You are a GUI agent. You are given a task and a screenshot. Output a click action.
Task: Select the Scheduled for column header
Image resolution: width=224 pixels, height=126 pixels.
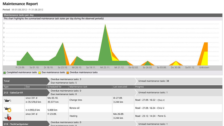click(57, 87)
